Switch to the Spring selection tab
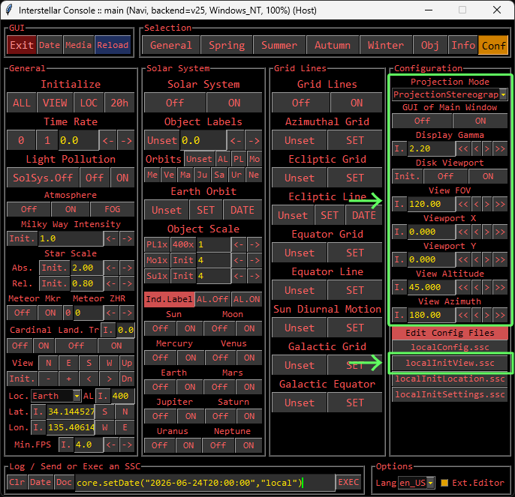The width and height of the screenshot is (515, 497). point(227,45)
